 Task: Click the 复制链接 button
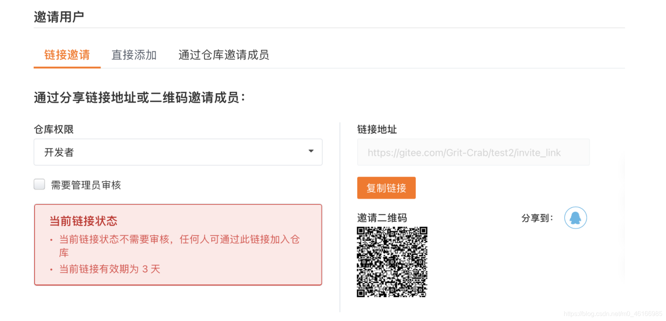point(386,188)
